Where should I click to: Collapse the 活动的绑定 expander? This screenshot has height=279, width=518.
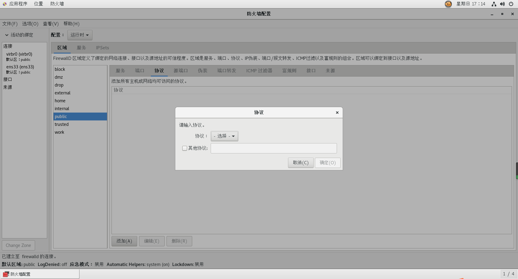point(7,35)
